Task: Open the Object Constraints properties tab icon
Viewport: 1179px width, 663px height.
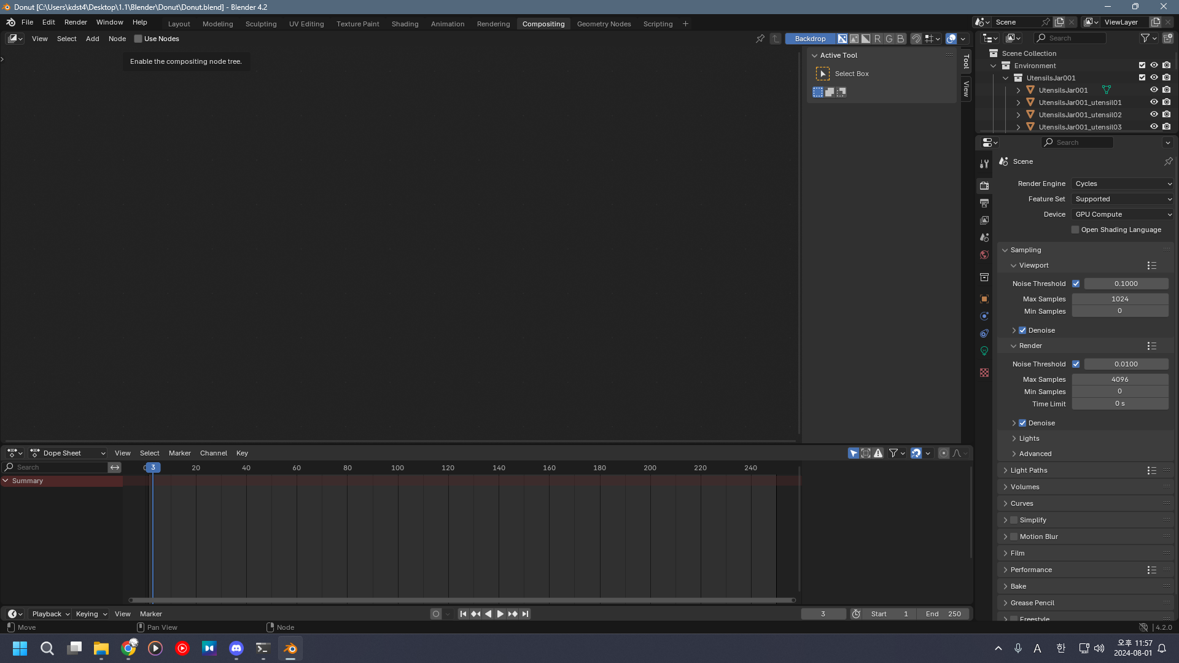Action: 984,333
